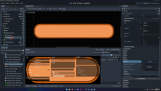Adjust the Rotation slider in Inspector
The height and width of the screenshot is (91, 161).
150,34
